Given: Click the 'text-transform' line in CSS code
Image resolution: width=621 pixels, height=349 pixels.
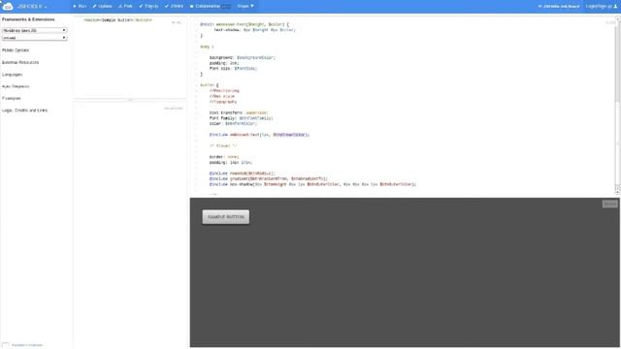Looking at the screenshot, I should pos(239,112).
